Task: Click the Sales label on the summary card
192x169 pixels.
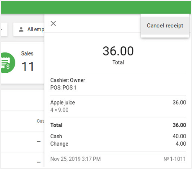Action: click(x=27, y=53)
